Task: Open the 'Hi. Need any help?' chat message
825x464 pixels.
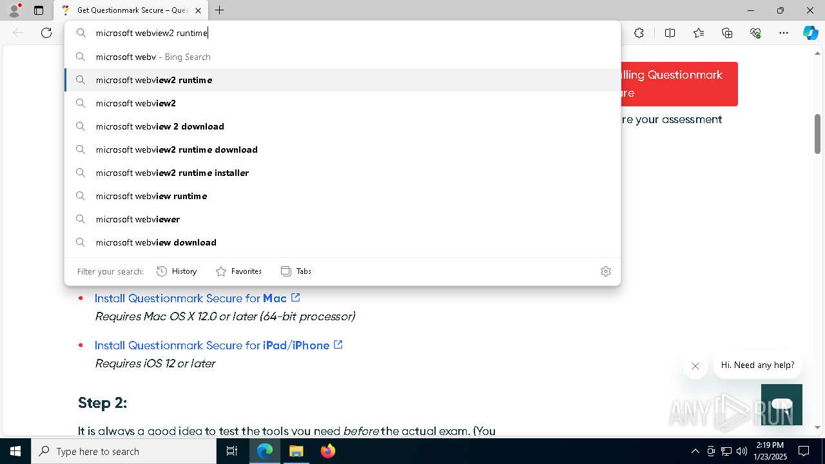Action: (757, 365)
